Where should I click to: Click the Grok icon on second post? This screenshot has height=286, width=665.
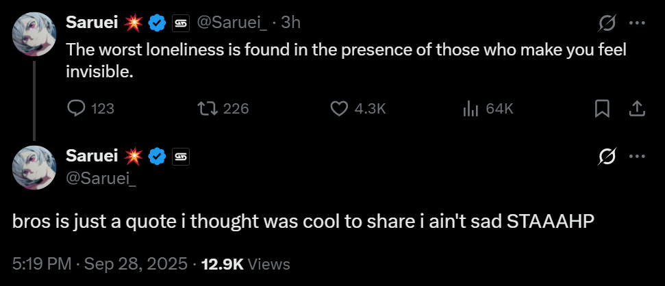pos(607,157)
